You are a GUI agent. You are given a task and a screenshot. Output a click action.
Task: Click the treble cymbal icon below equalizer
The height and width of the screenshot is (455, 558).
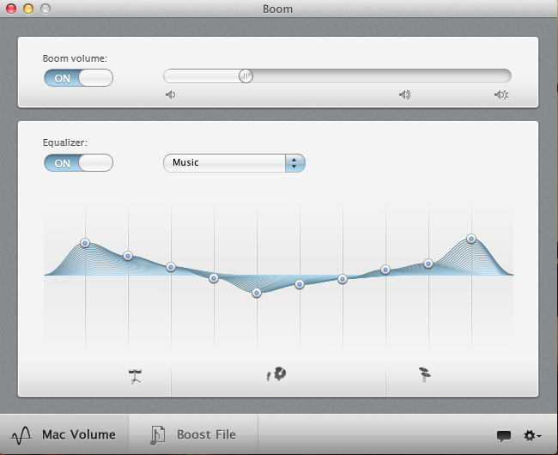(x=425, y=374)
